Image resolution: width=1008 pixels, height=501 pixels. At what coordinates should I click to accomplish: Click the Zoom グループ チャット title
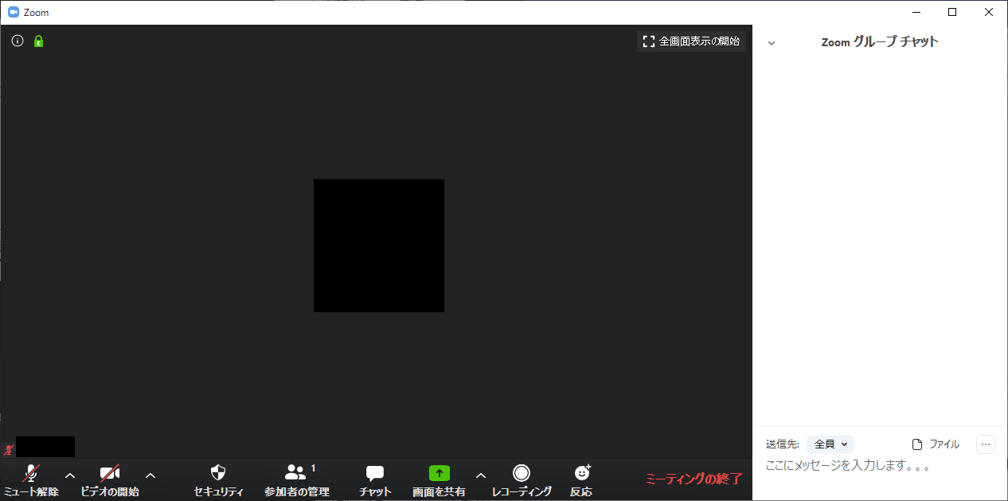880,42
